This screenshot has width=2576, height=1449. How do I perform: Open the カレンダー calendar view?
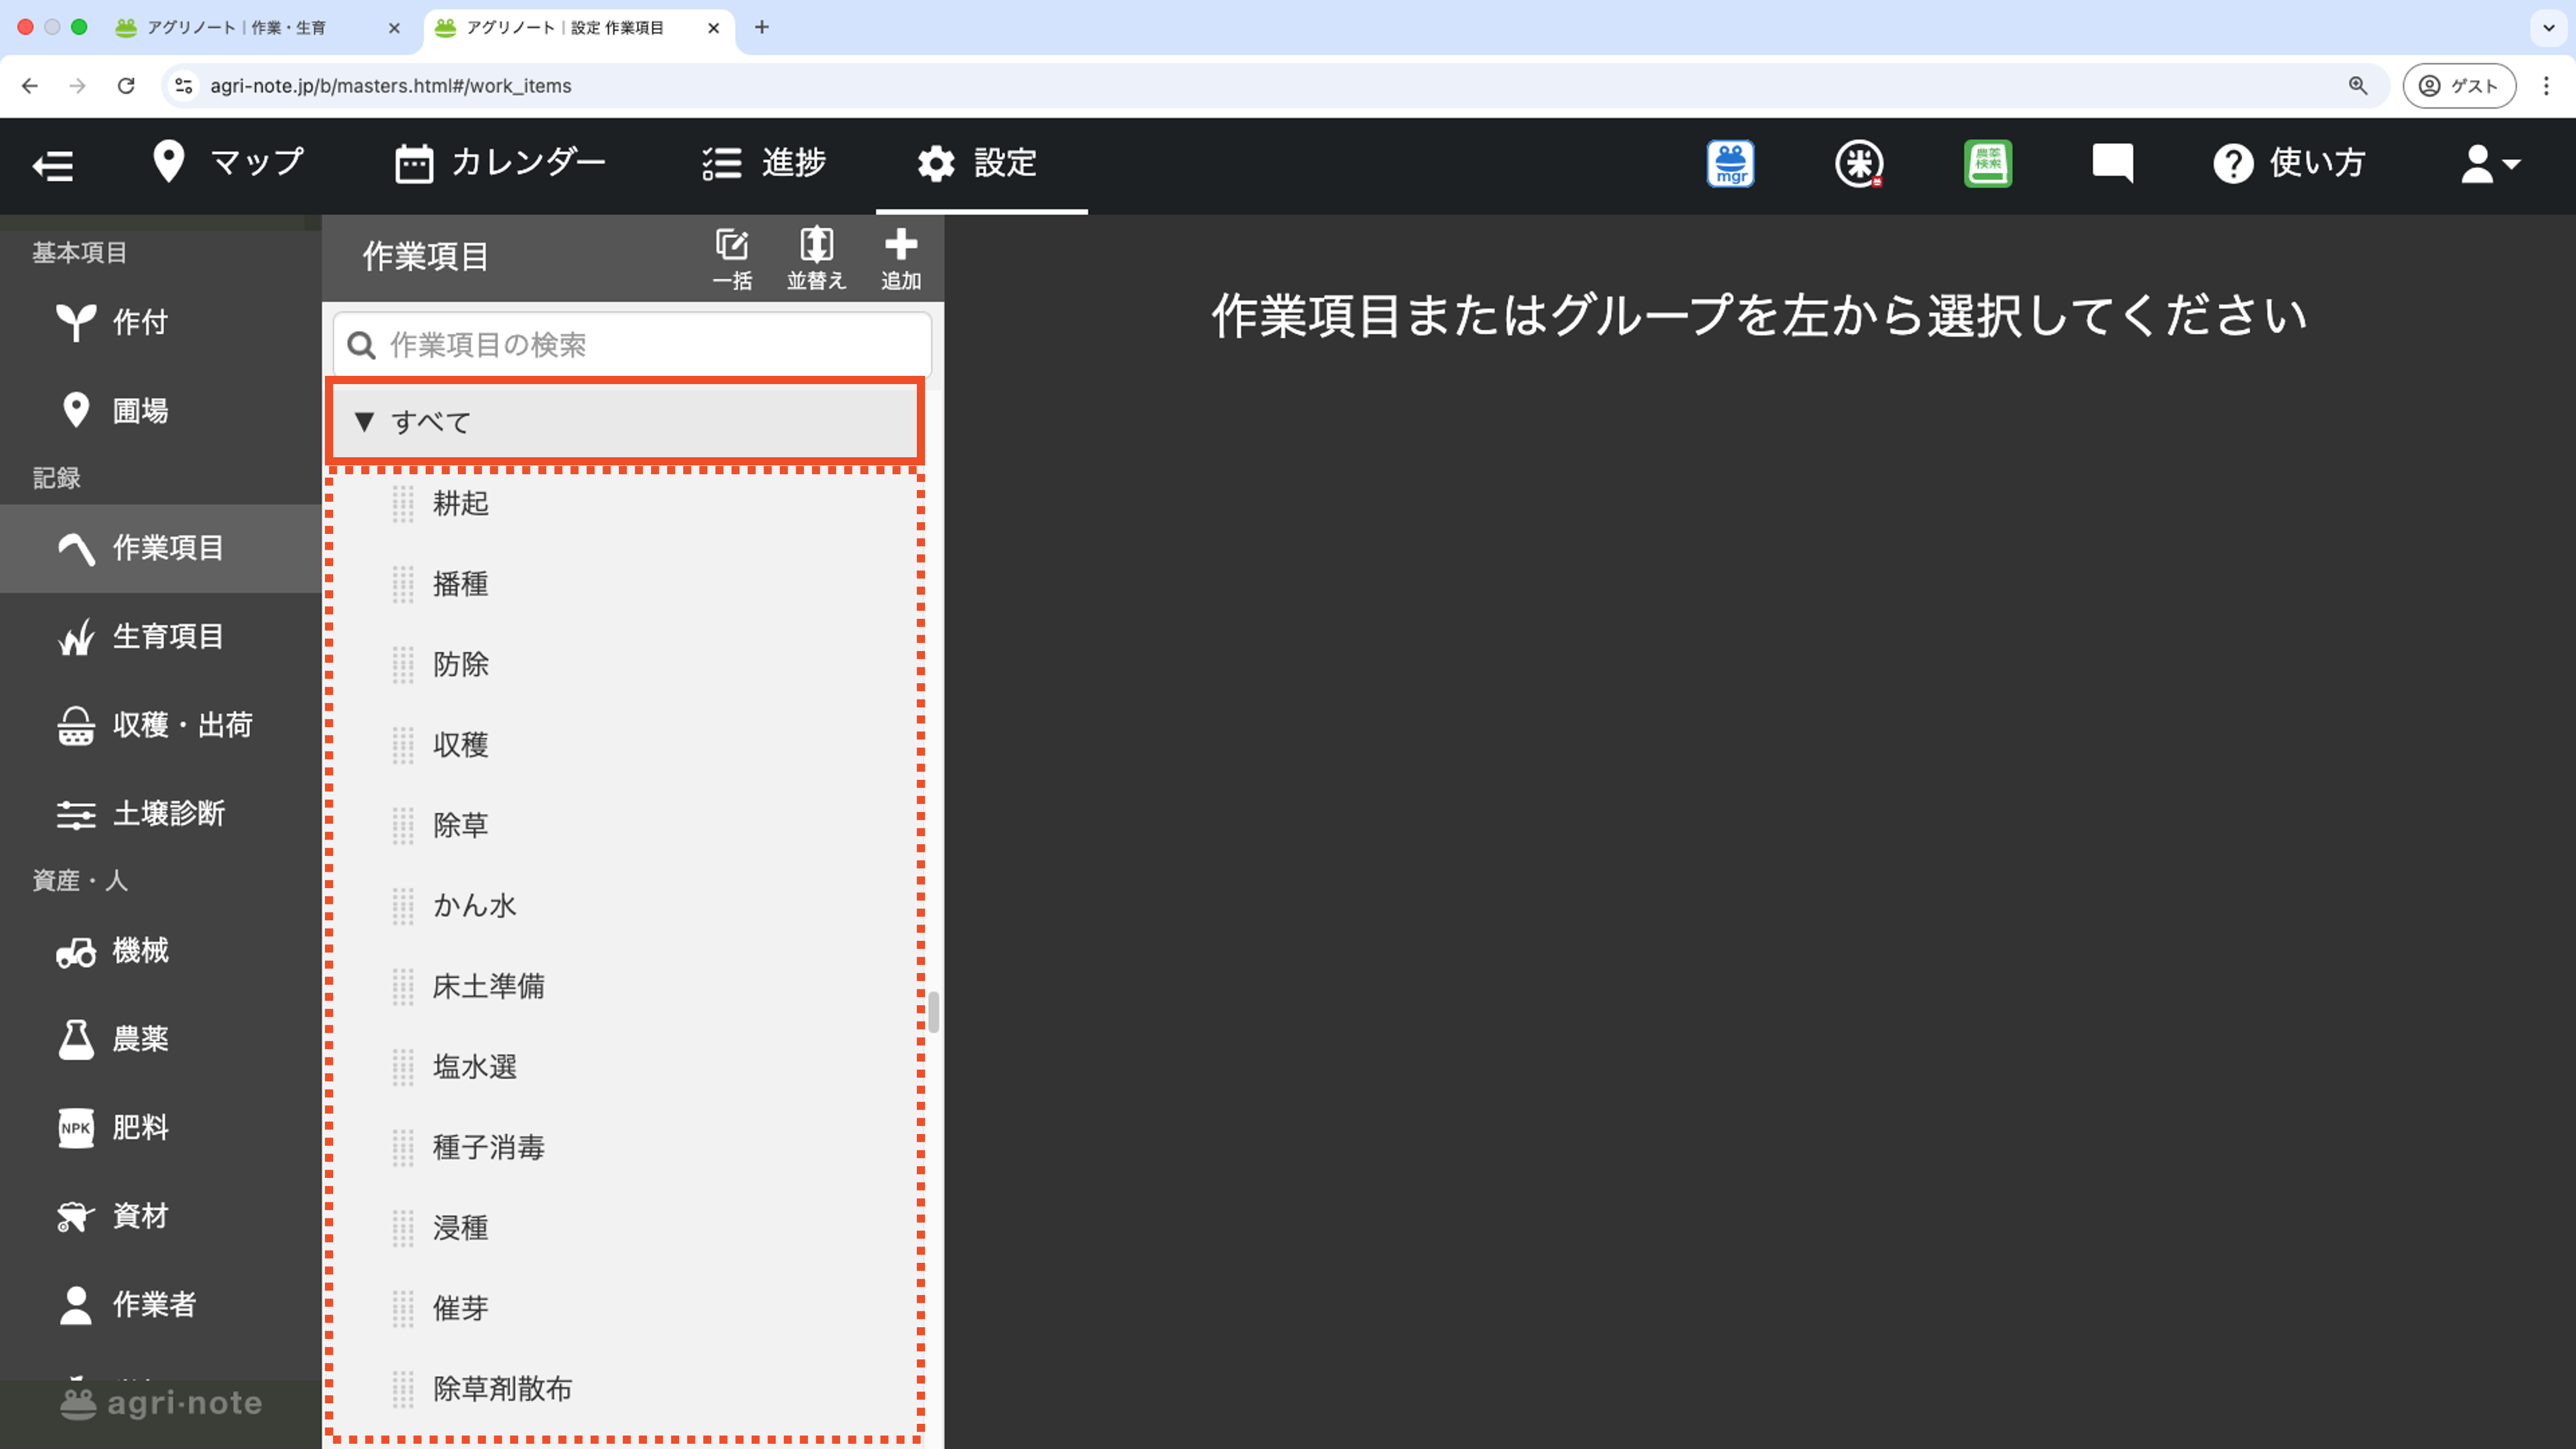(x=500, y=162)
